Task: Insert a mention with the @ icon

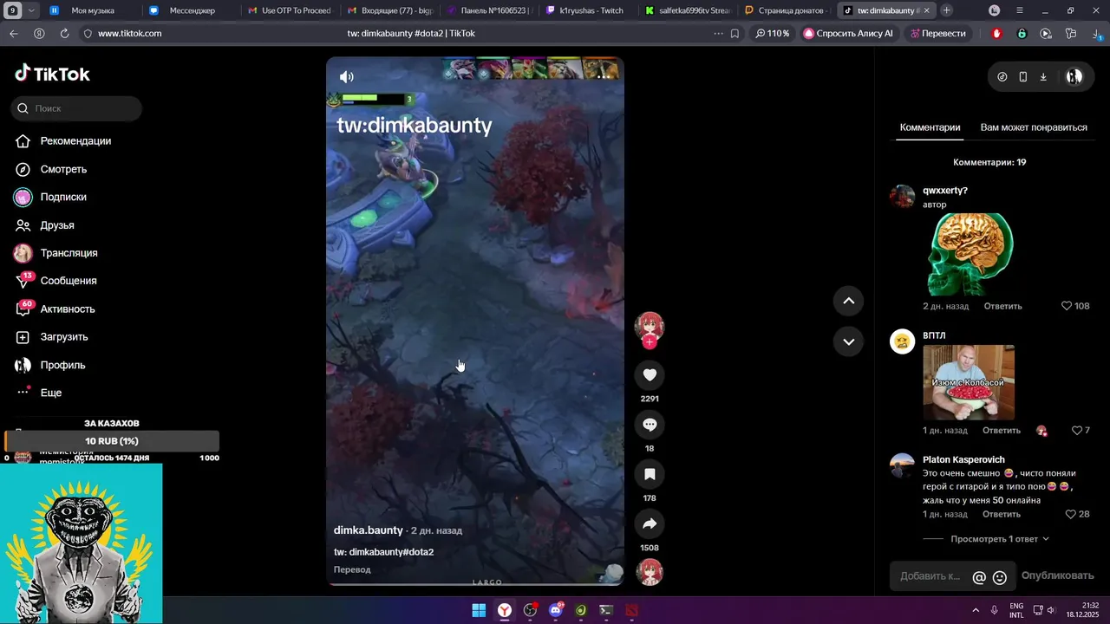Action: 979,577
